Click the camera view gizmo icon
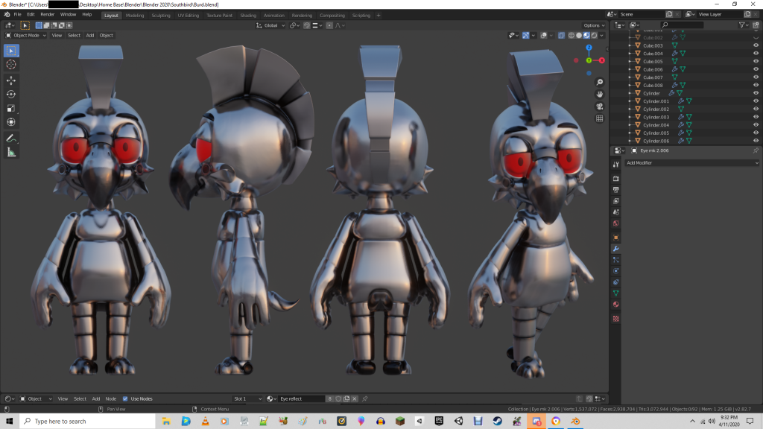The height and width of the screenshot is (429, 763). (x=599, y=107)
